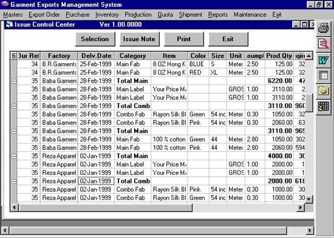Click the grid vertical scrollbar thumb
The image size is (334, 238).
308,103
